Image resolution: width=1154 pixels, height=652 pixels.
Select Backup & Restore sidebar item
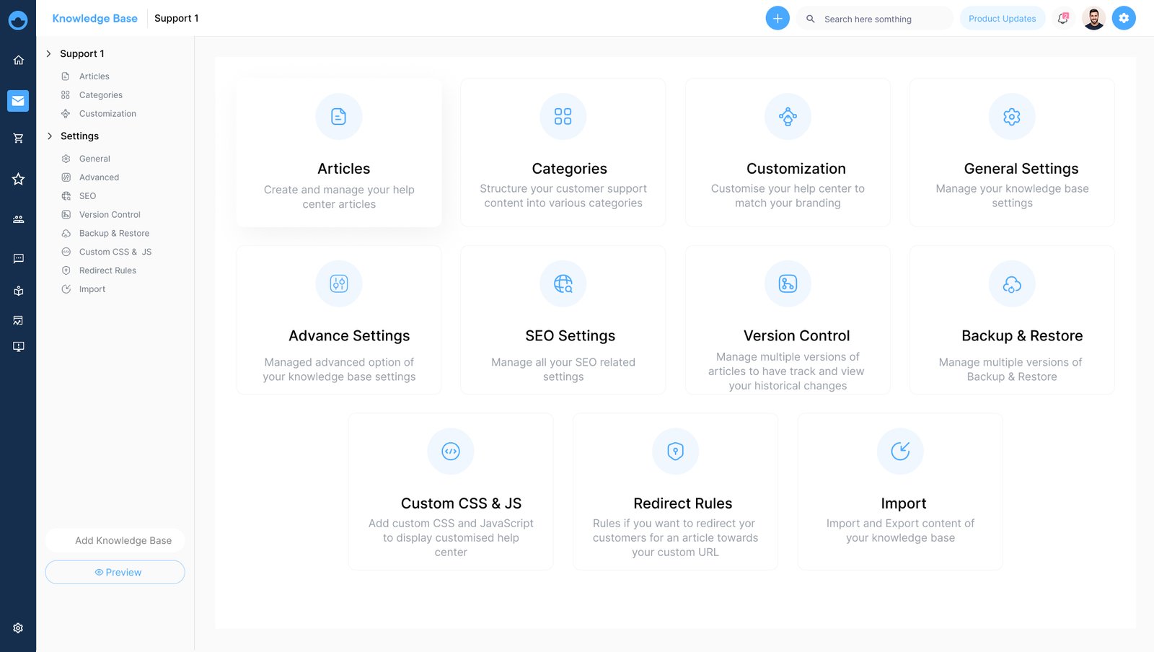114,233
